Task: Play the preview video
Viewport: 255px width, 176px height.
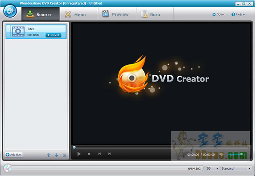Action: [79, 154]
